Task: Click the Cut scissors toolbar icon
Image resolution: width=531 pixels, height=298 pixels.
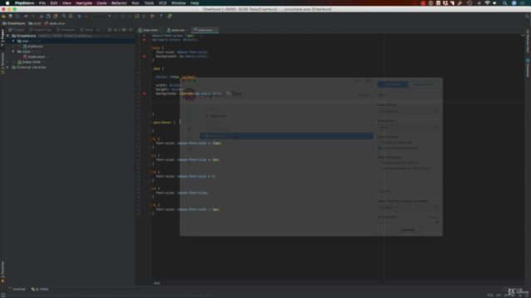Action: click(41, 16)
